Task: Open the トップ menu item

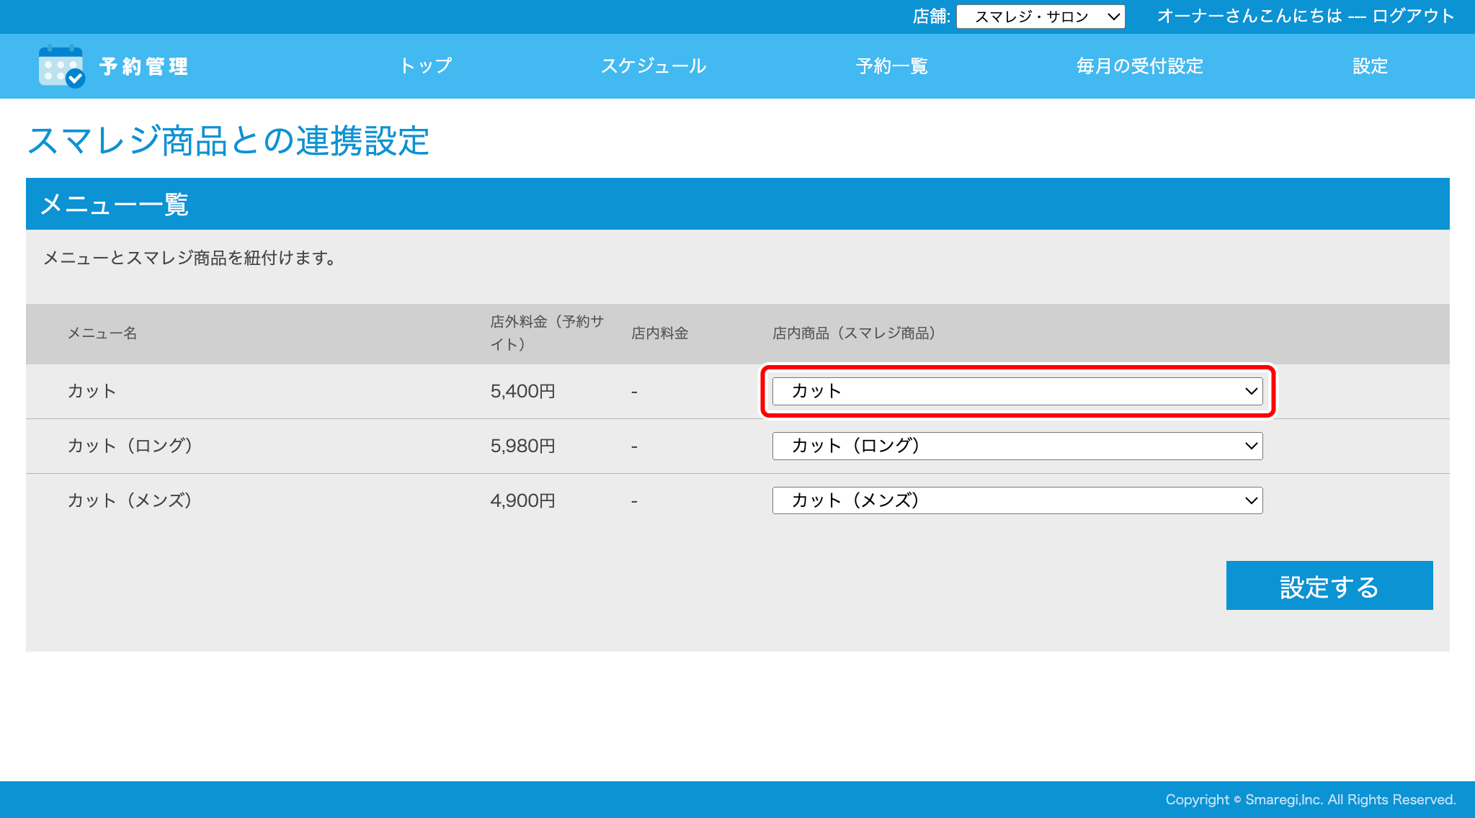Action: pos(426,66)
